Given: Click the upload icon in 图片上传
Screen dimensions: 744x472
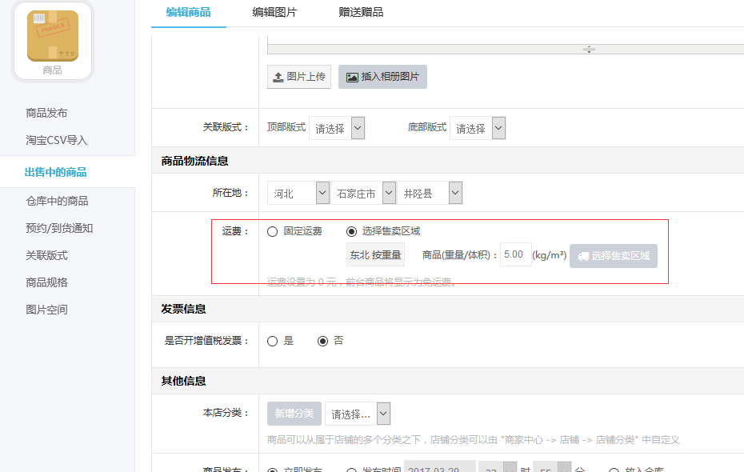Looking at the screenshot, I should 278,77.
